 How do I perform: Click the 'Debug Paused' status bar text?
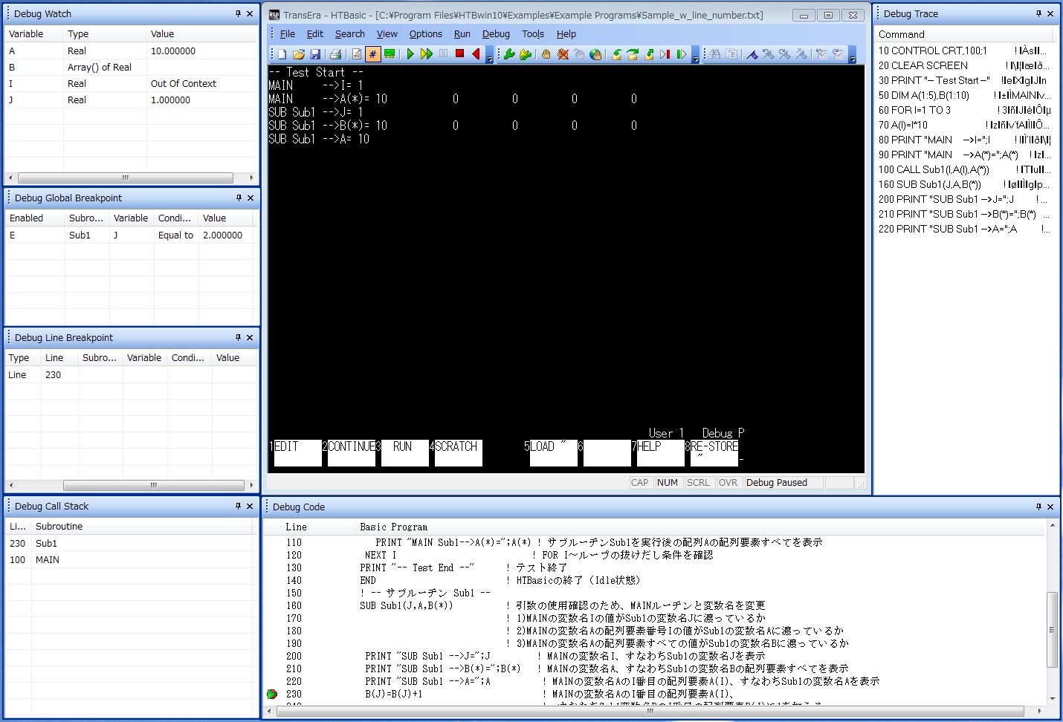(x=777, y=483)
